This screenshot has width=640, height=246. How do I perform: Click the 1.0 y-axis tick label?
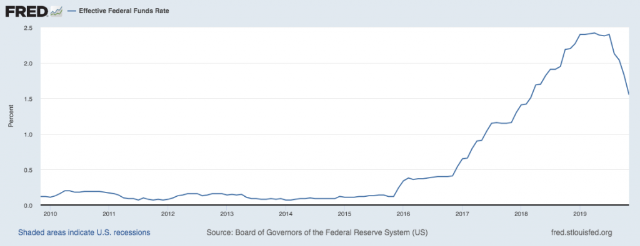coord(27,134)
